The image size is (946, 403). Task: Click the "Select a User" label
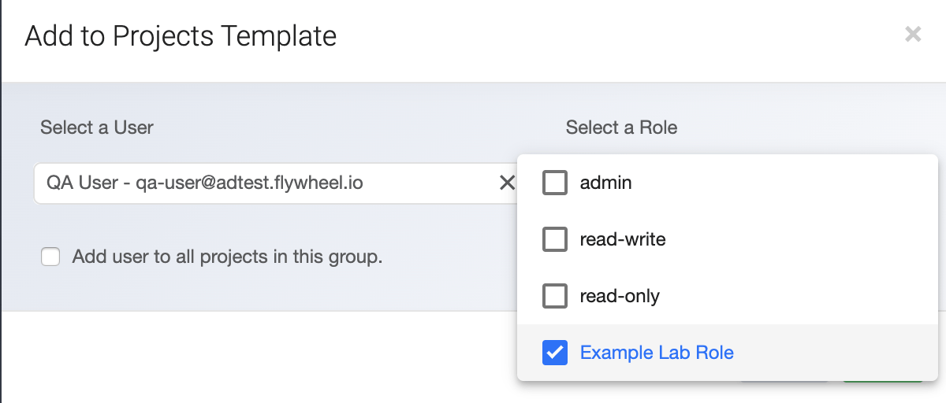tap(97, 128)
